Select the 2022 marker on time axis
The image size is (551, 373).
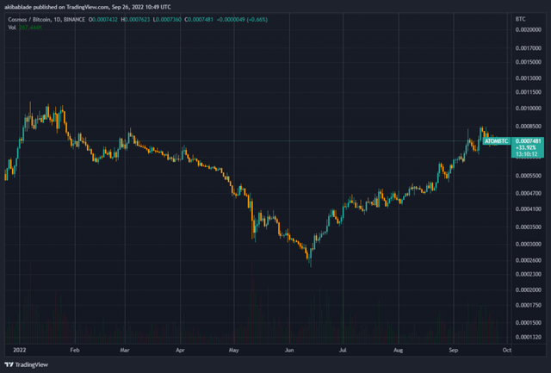20,351
